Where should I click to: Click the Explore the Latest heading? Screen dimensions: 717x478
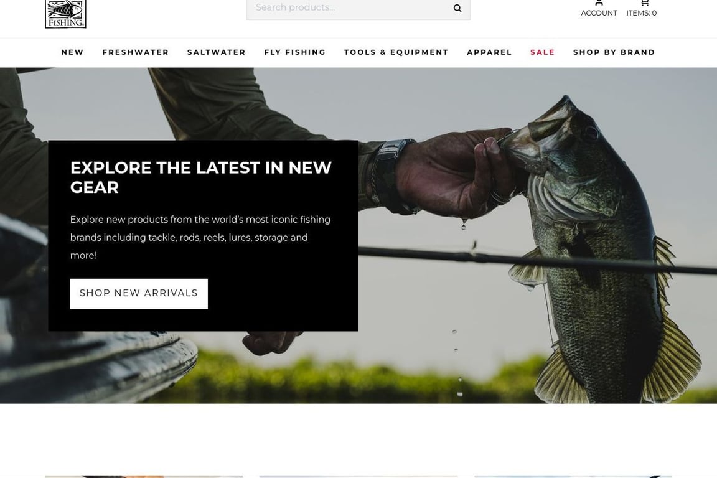pos(201,177)
